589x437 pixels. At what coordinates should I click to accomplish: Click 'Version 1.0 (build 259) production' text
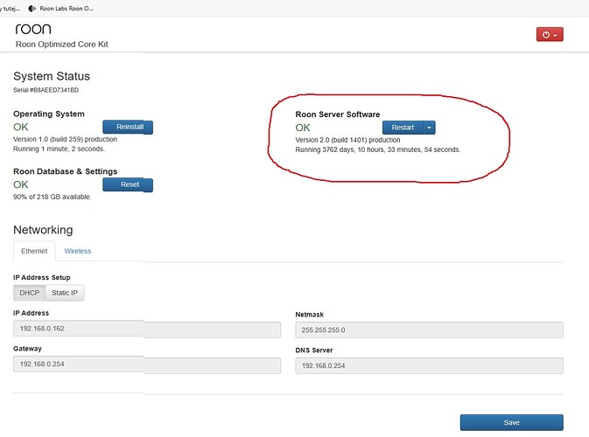pos(66,139)
